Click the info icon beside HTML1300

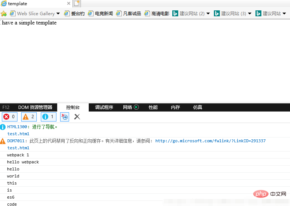point(3,127)
